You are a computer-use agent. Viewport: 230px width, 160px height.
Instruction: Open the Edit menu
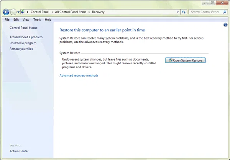click(16, 20)
